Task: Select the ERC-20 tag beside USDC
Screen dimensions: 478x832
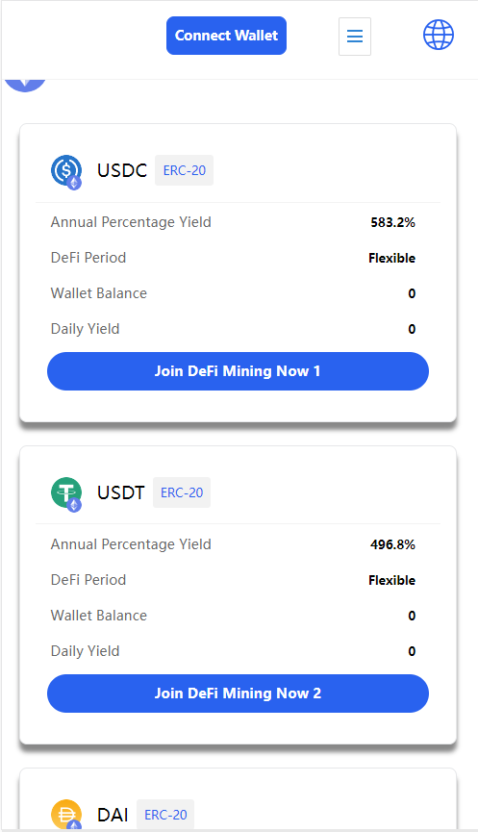Action: click(x=184, y=170)
